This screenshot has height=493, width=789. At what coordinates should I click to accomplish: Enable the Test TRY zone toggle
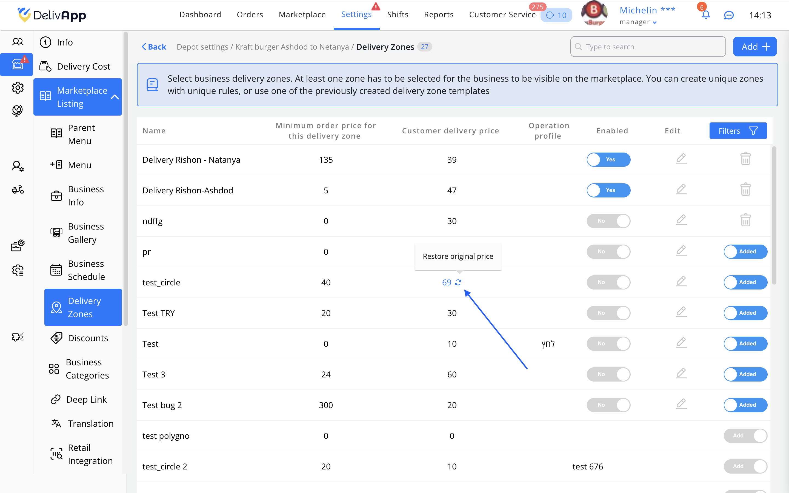608,313
